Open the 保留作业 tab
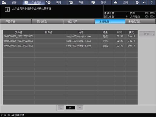 [16, 21]
